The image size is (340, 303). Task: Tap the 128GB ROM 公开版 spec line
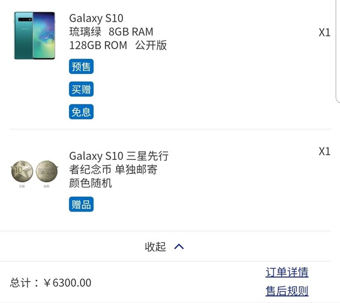(x=118, y=45)
